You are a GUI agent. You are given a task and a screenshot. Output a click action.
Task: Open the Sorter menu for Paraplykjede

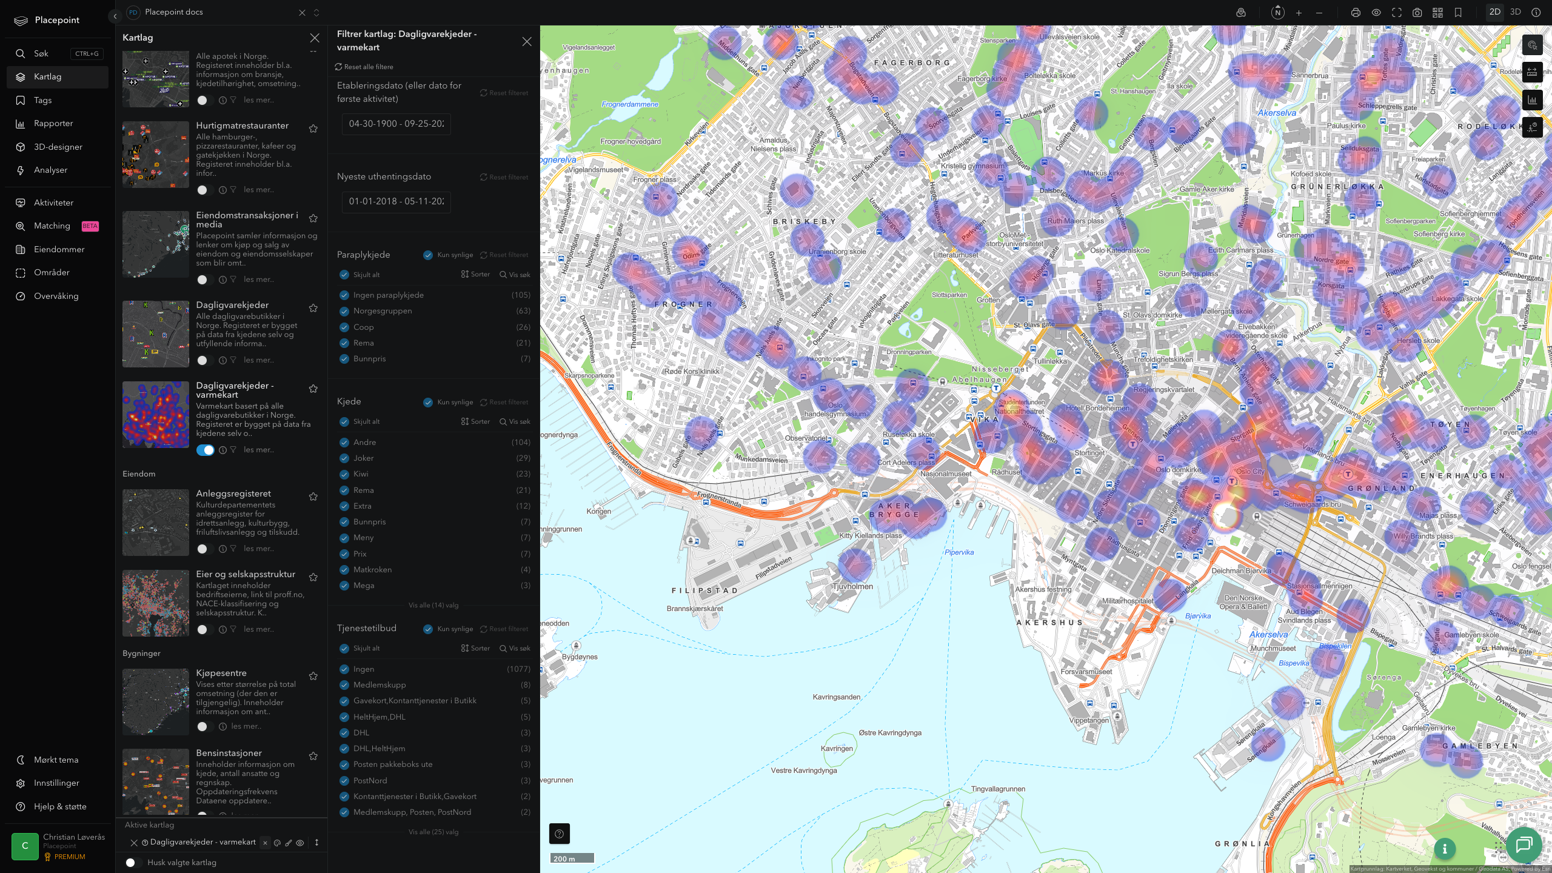pos(475,275)
